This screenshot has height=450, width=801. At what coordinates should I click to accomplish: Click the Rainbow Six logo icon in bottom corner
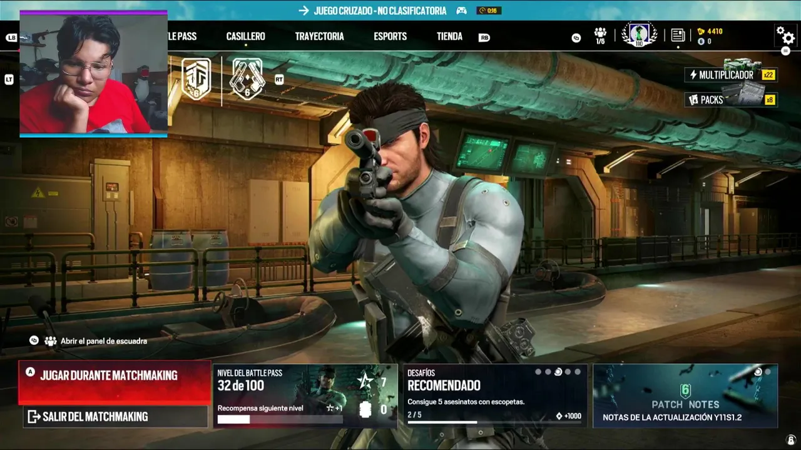pyautogui.click(x=791, y=439)
